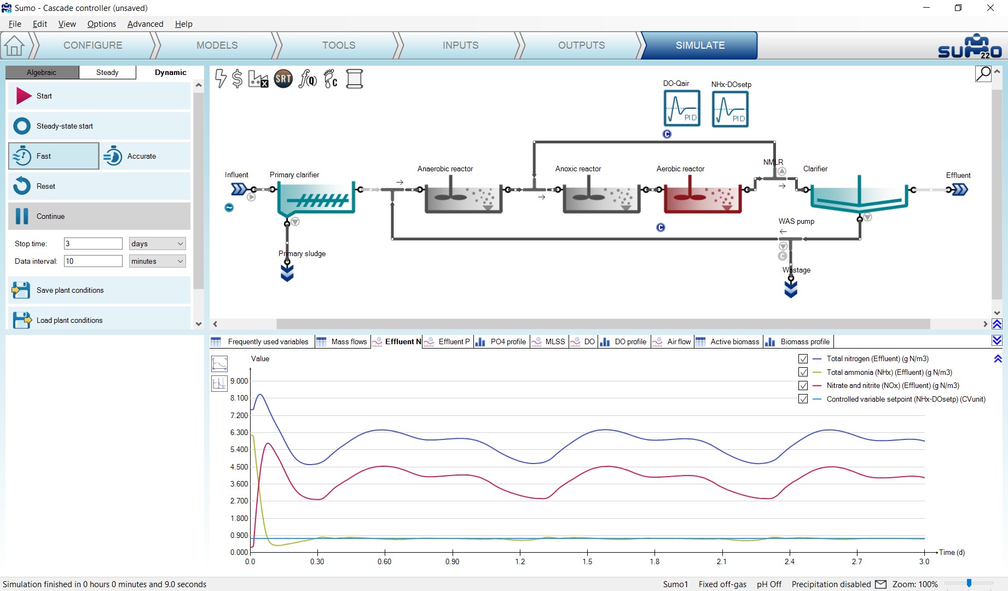
Task: Select the Primary clarifier unit
Action: pos(316,198)
